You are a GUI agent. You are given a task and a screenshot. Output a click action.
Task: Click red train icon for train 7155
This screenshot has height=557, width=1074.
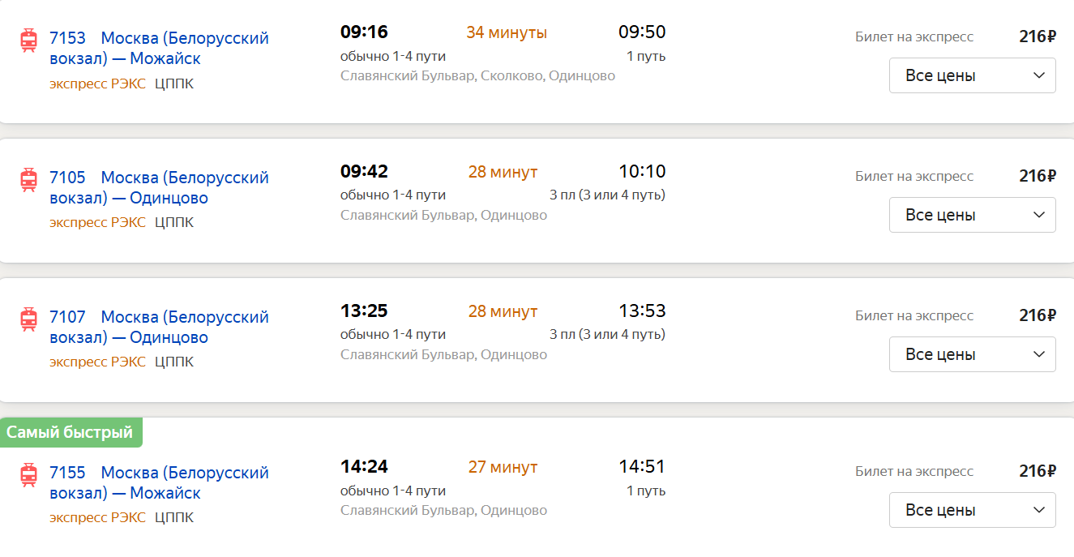pos(29,474)
